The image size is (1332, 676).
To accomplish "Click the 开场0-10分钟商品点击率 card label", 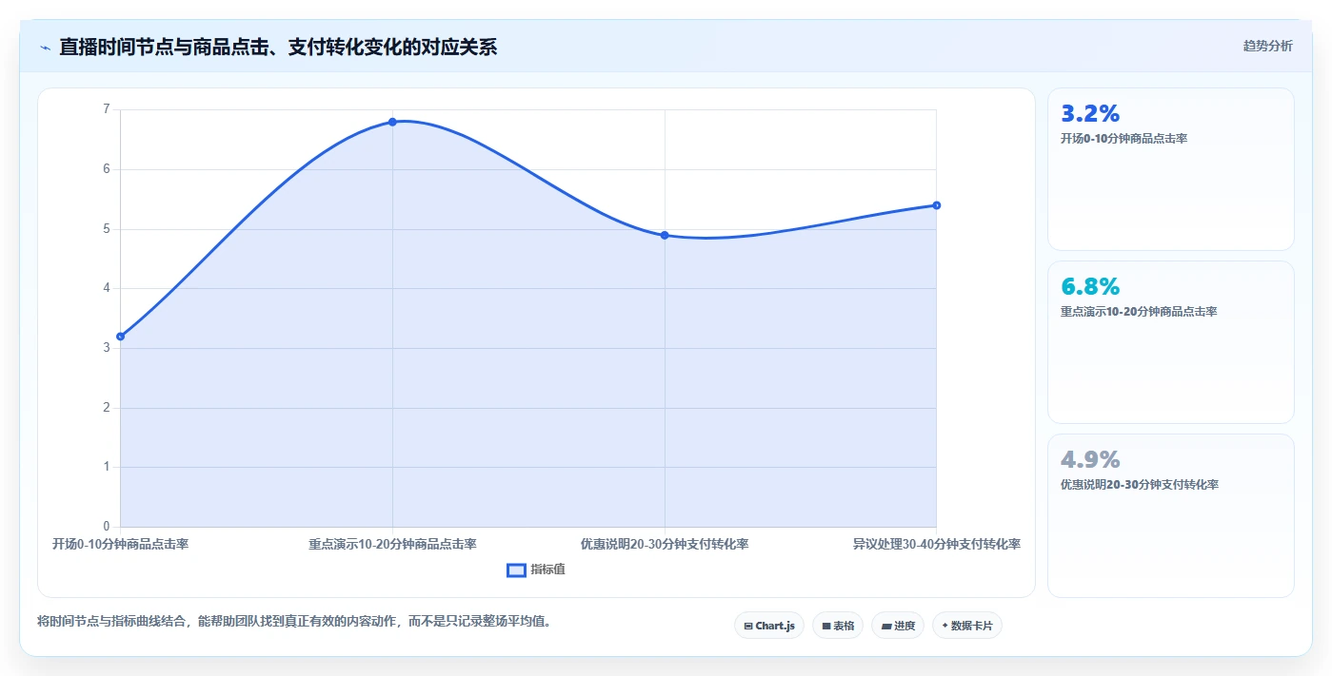I will click(x=1123, y=139).
